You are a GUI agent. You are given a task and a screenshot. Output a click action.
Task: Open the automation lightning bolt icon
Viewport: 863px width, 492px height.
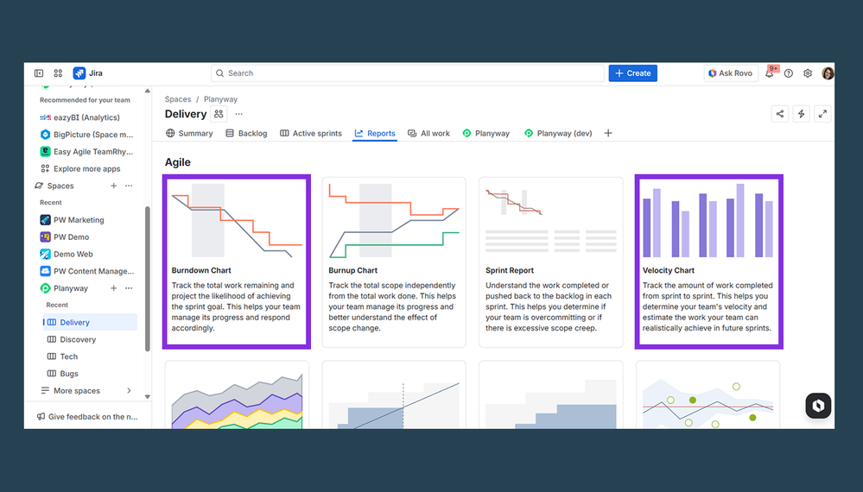point(802,114)
